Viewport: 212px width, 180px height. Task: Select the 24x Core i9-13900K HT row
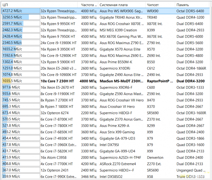coord(105,43)
